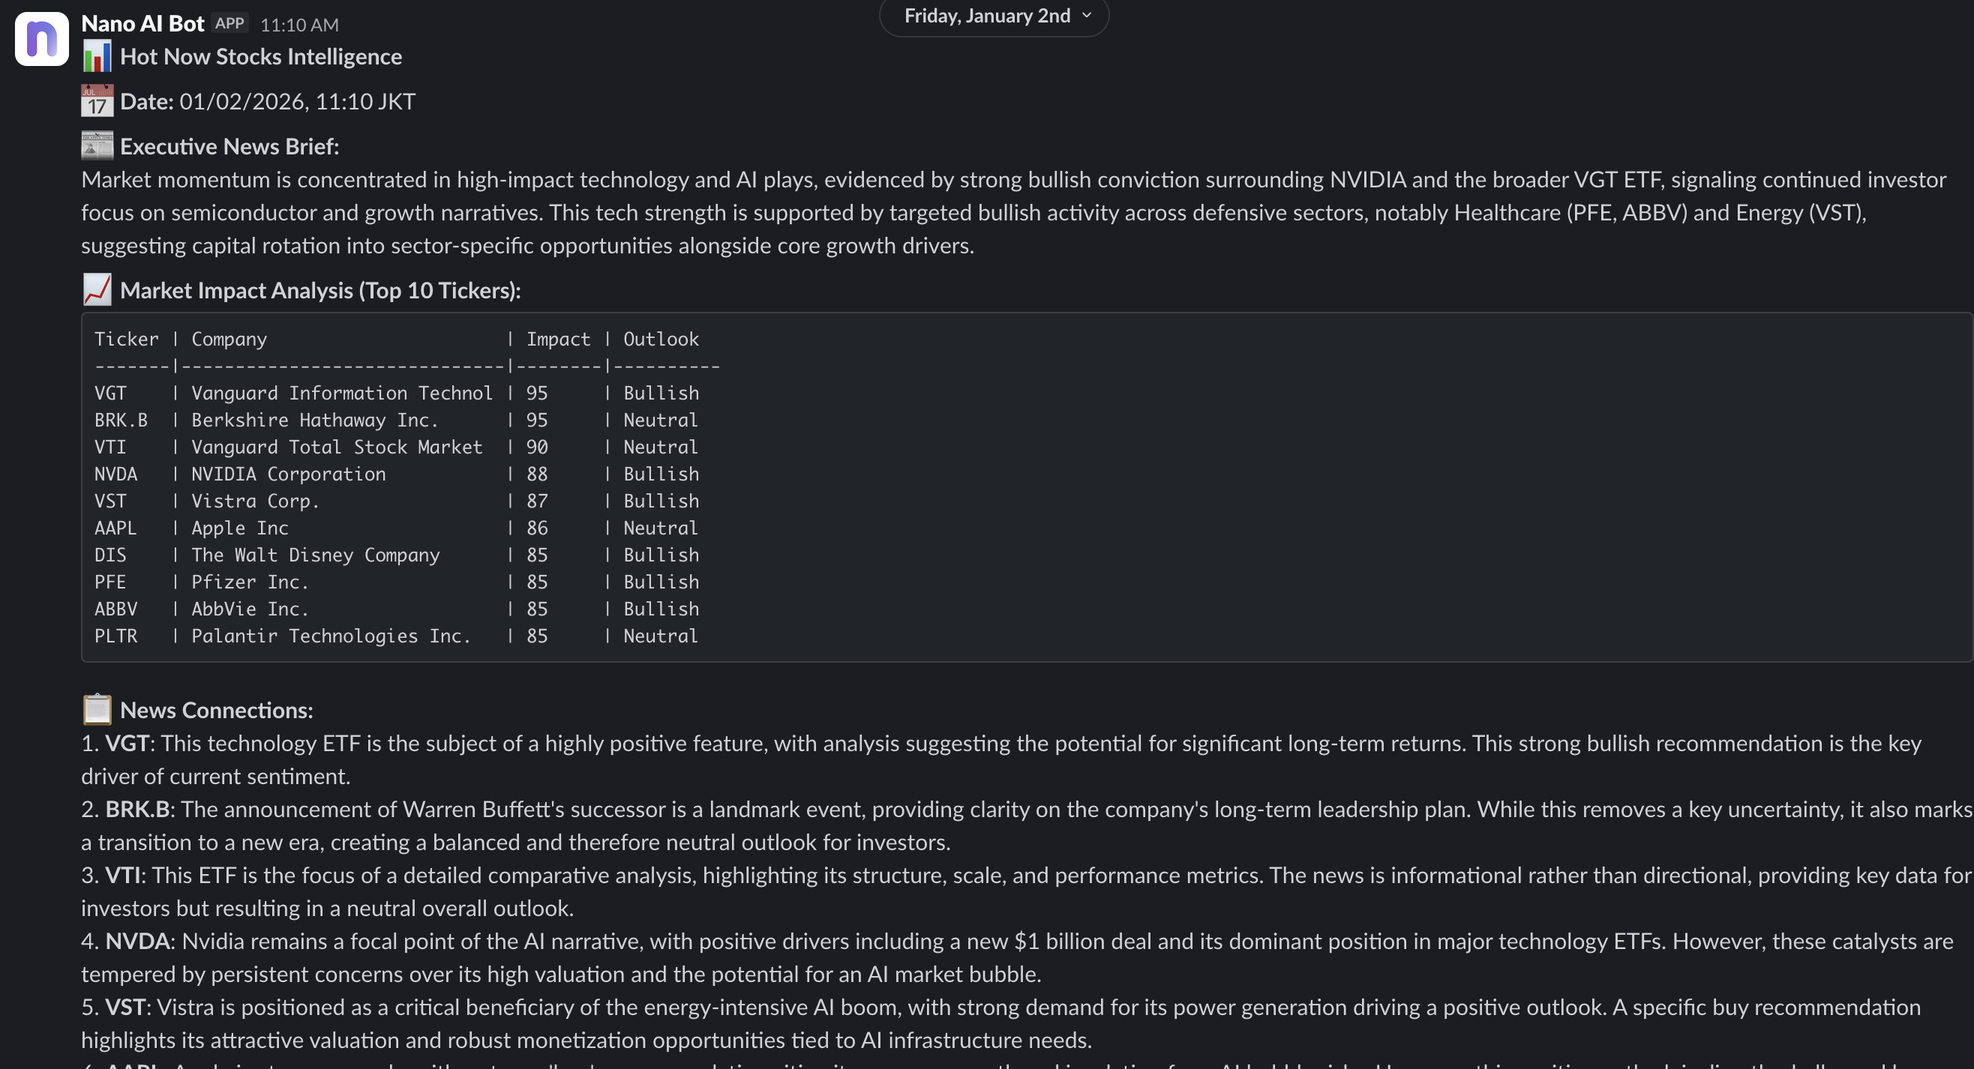Screen dimensions: 1974x1069
Task: Click the Hot Now Stocks Intelligence heading
Action: tap(260, 57)
